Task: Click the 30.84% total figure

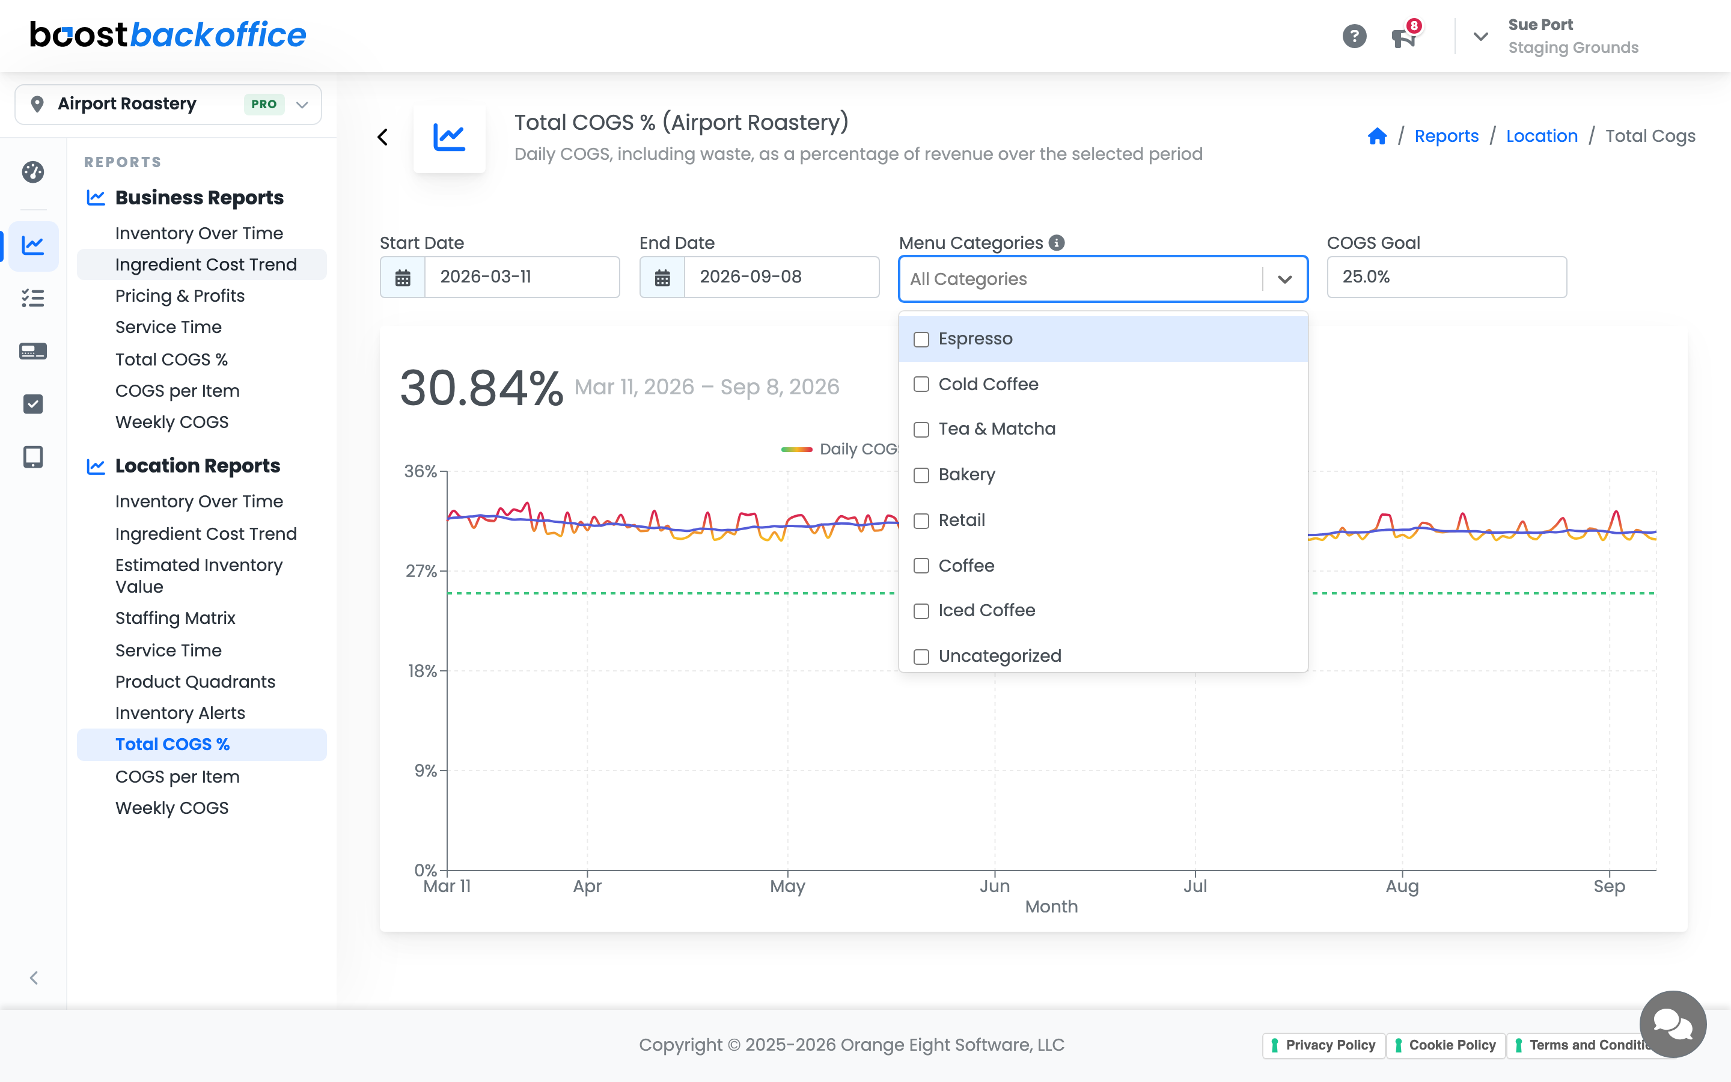Action: point(481,388)
